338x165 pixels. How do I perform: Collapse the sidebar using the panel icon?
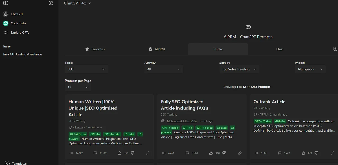[6, 3]
